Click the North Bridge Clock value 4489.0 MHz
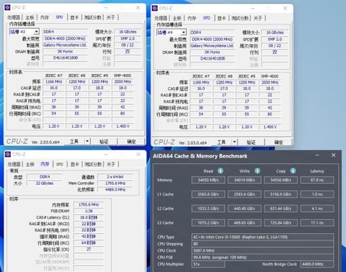This screenshot has width=346, height=272. tap(317, 264)
